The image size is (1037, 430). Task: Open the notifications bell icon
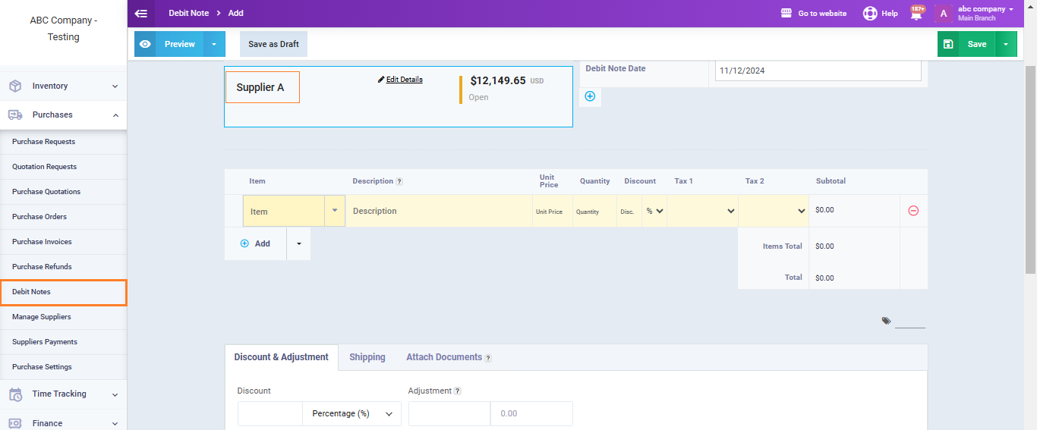point(917,14)
